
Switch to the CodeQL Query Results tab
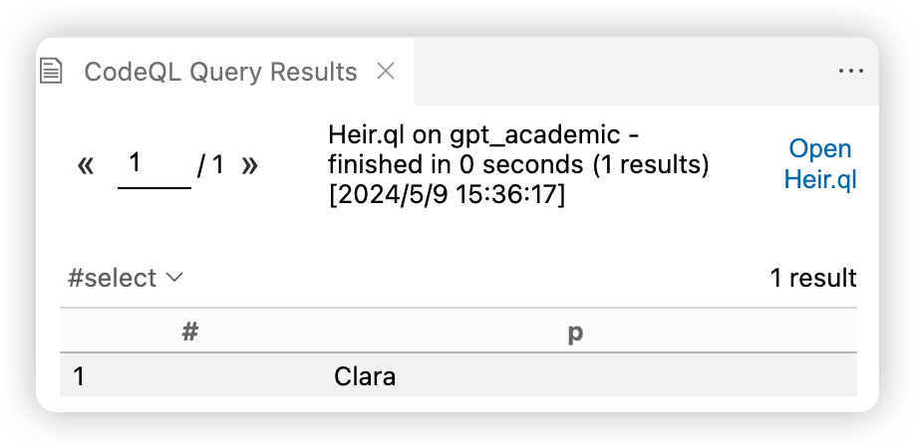click(x=220, y=72)
